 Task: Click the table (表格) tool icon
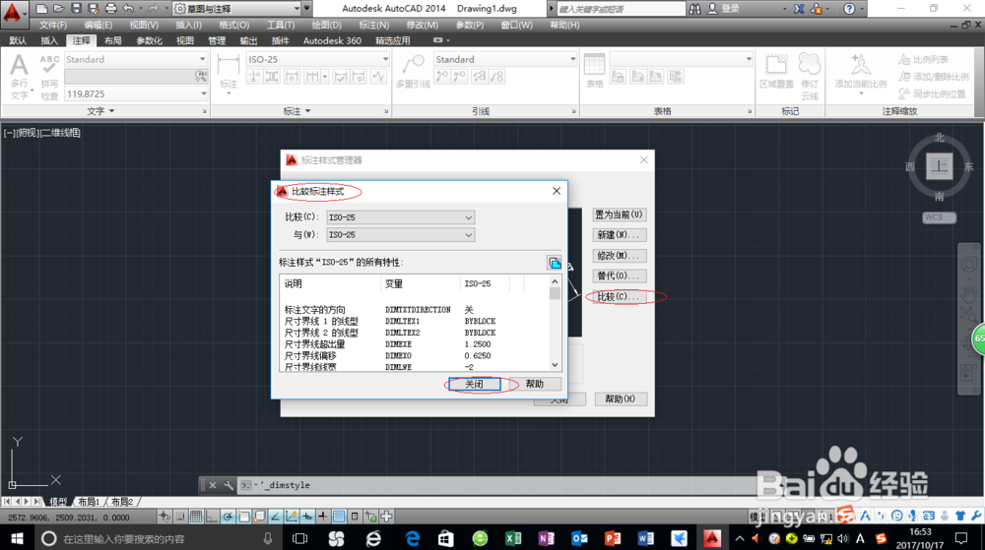click(x=594, y=65)
